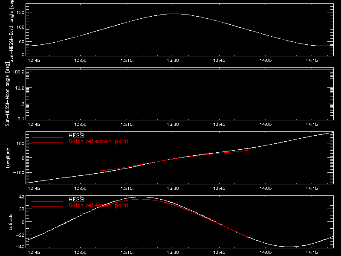Viewport: 341px width, 256px height.
Task: Select the 0 tick on Earth angle plot
Action: (x=23, y=55)
